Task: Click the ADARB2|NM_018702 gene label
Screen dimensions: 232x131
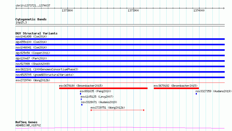Action: 28,125
